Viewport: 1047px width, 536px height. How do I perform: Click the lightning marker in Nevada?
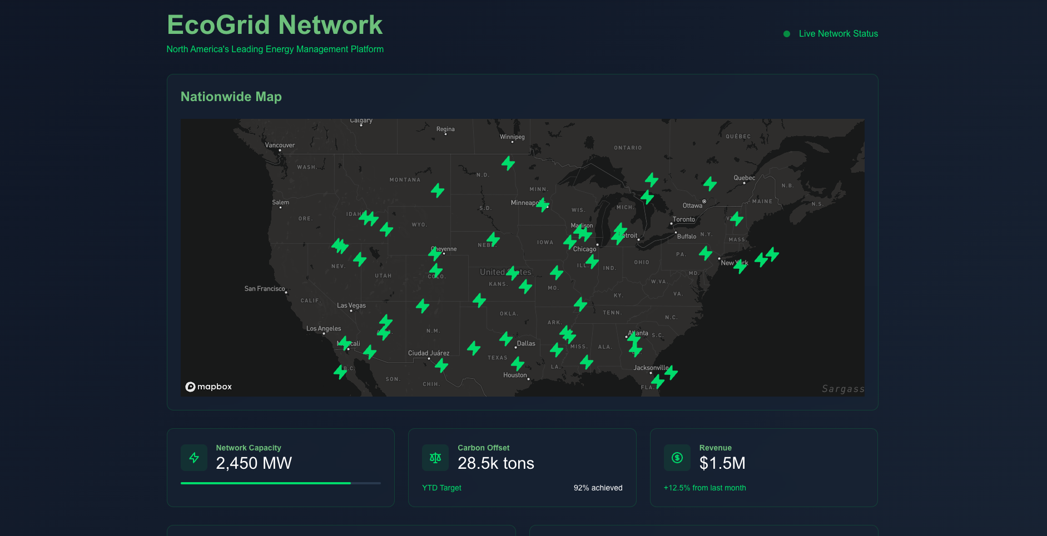360,259
